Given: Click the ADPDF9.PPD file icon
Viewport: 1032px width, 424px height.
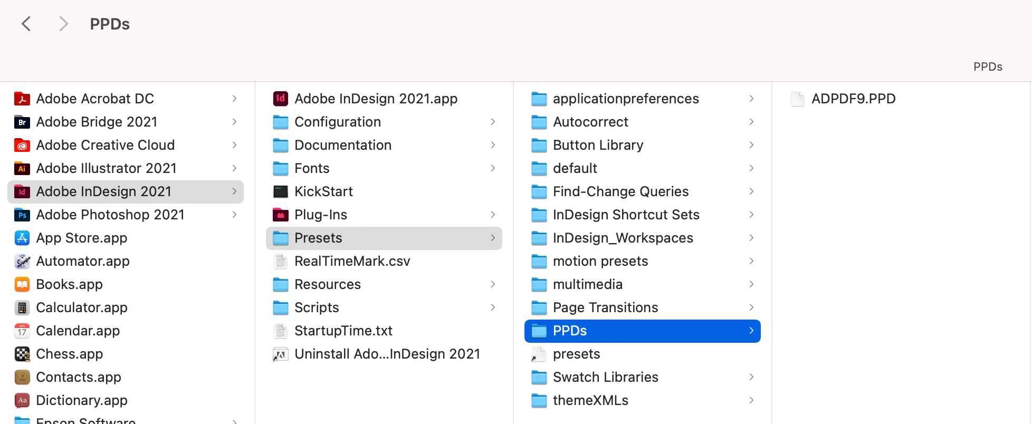Looking at the screenshot, I should [797, 99].
